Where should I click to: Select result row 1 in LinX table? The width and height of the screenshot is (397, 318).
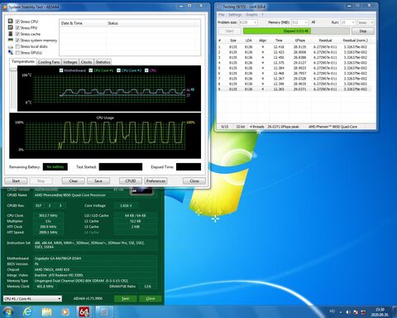(x=294, y=47)
